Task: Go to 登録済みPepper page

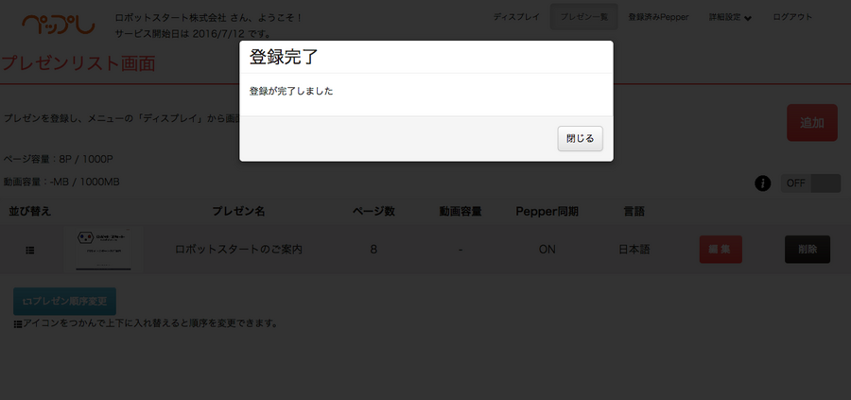Action: tap(658, 17)
